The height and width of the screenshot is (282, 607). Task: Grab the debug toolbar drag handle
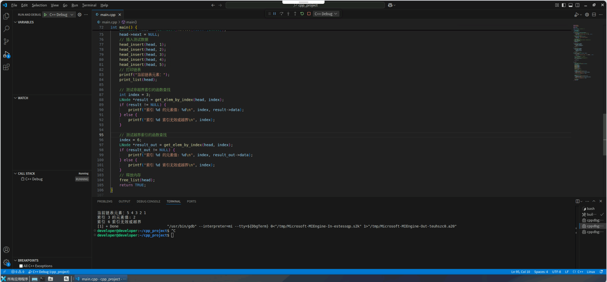269,14
